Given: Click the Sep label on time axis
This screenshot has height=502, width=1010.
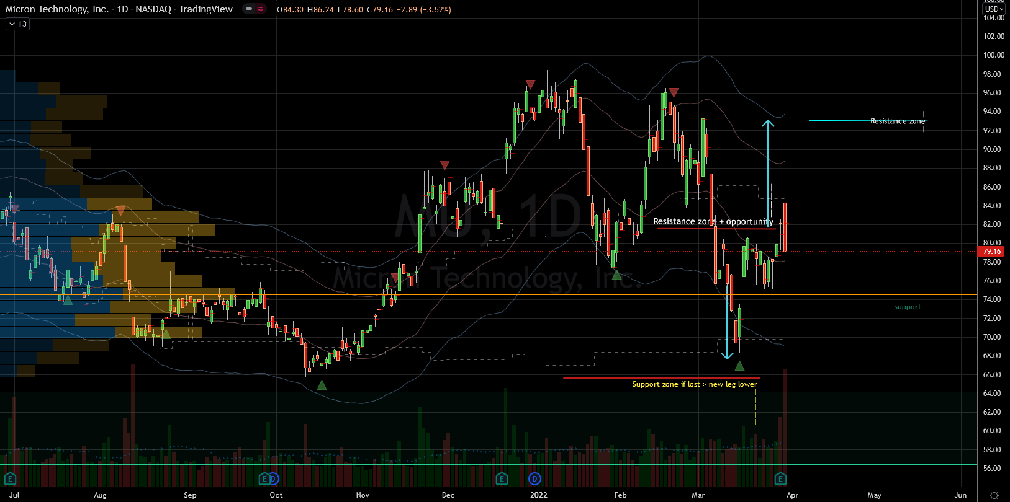Looking at the screenshot, I should click(x=190, y=495).
